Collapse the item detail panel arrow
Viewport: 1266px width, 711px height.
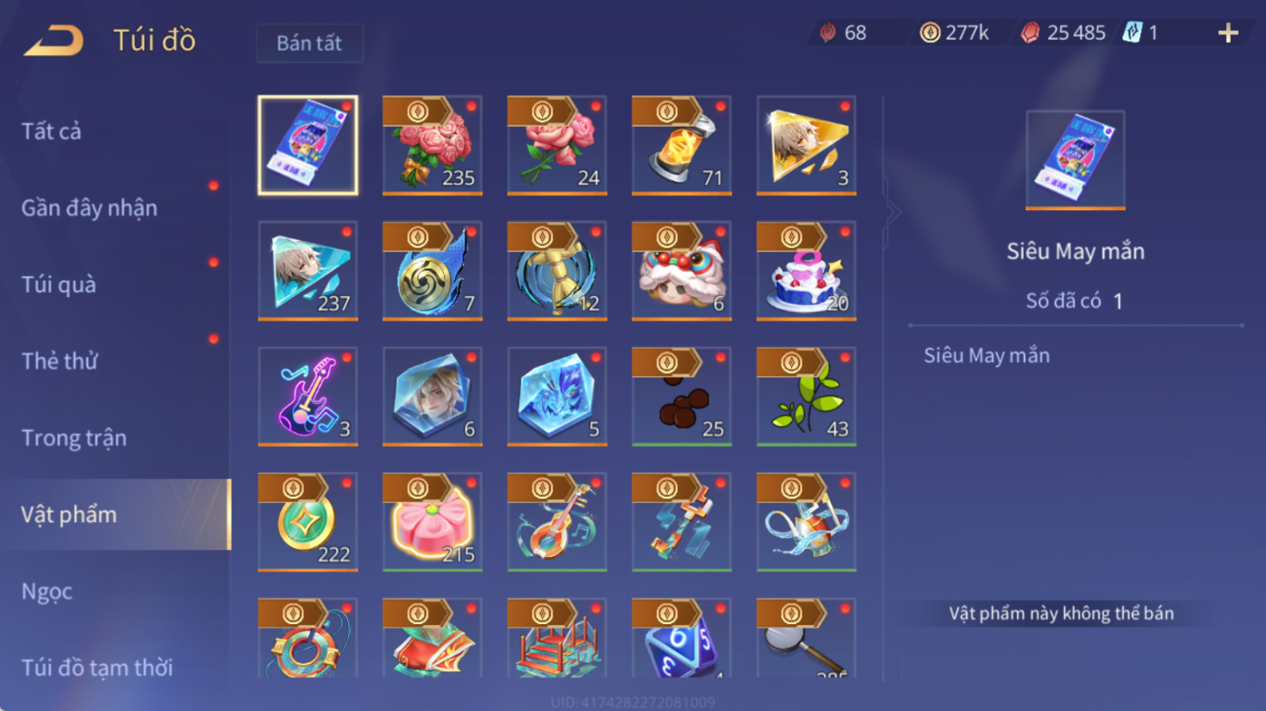[x=893, y=212]
